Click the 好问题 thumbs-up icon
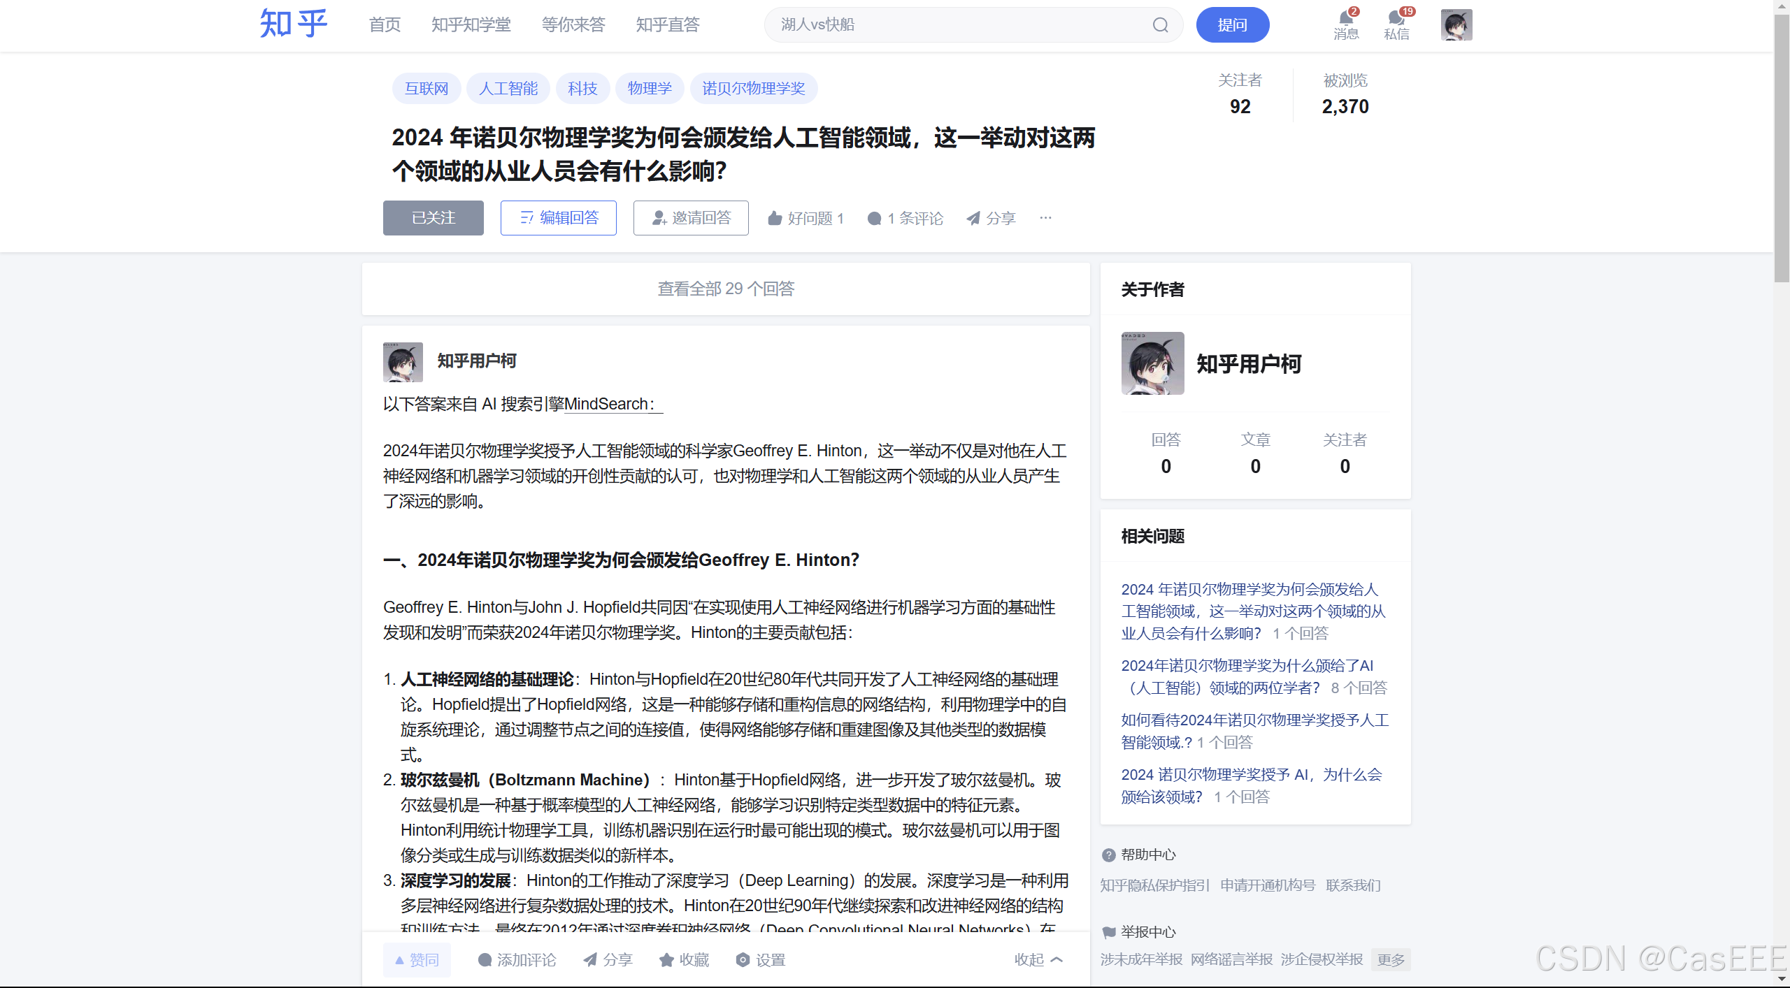Image resolution: width=1790 pixels, height=988 pixels. pos(775,218)
